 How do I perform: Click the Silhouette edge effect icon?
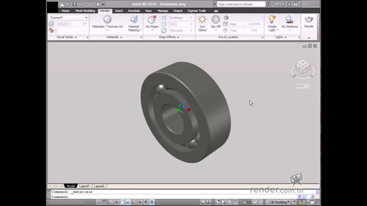click(x=164, y=30)
